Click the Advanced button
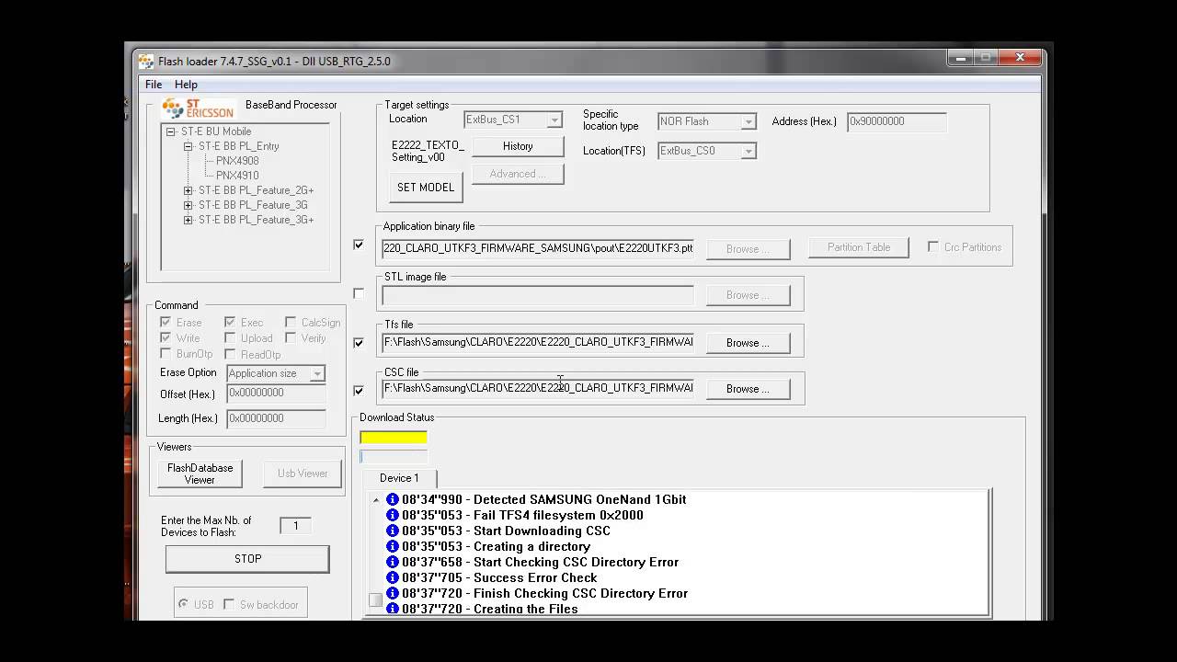 [518, 174]
